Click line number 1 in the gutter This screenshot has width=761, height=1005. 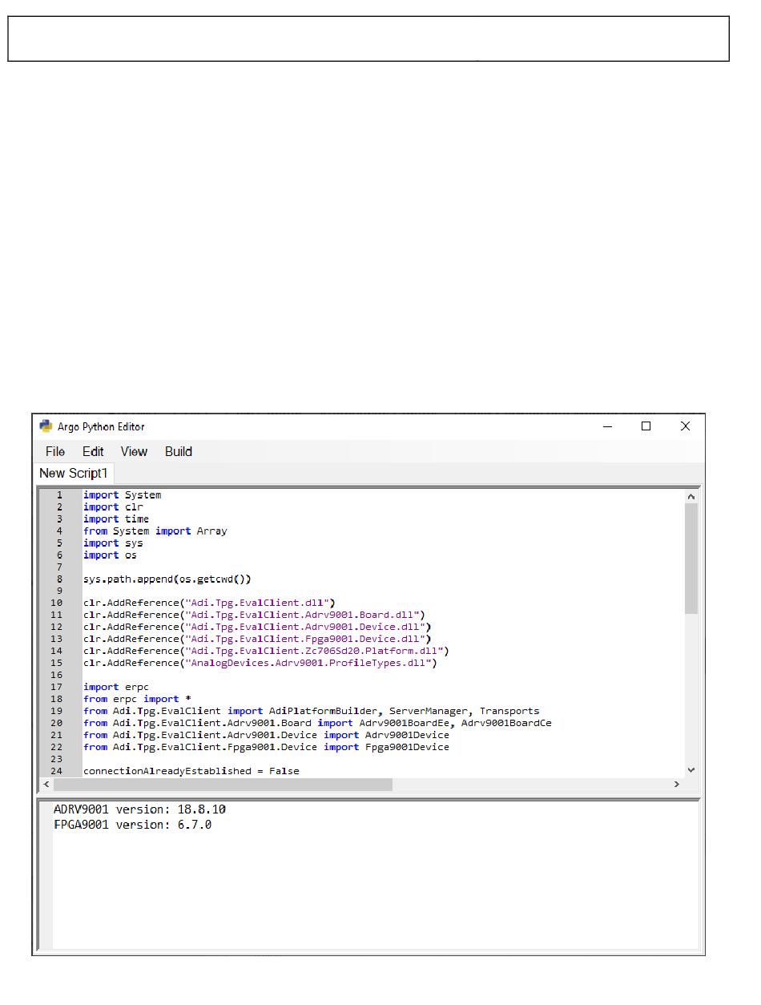59,494
